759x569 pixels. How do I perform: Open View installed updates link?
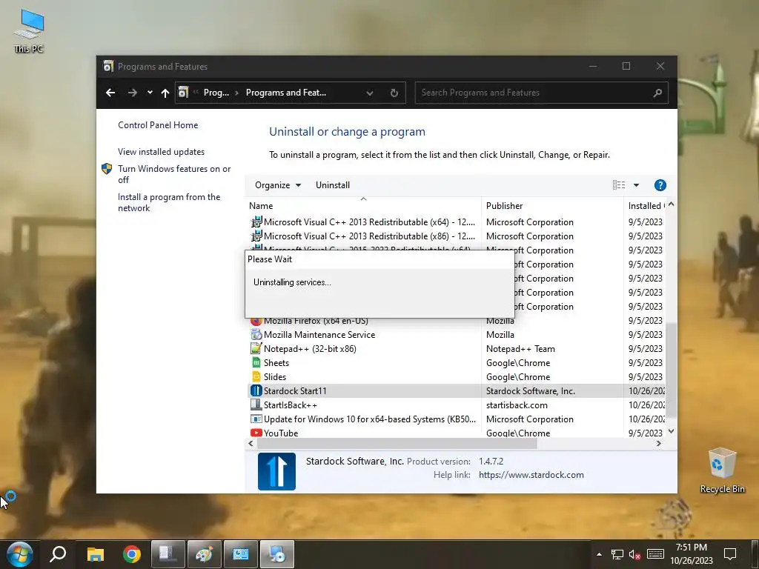click(161, 151)
